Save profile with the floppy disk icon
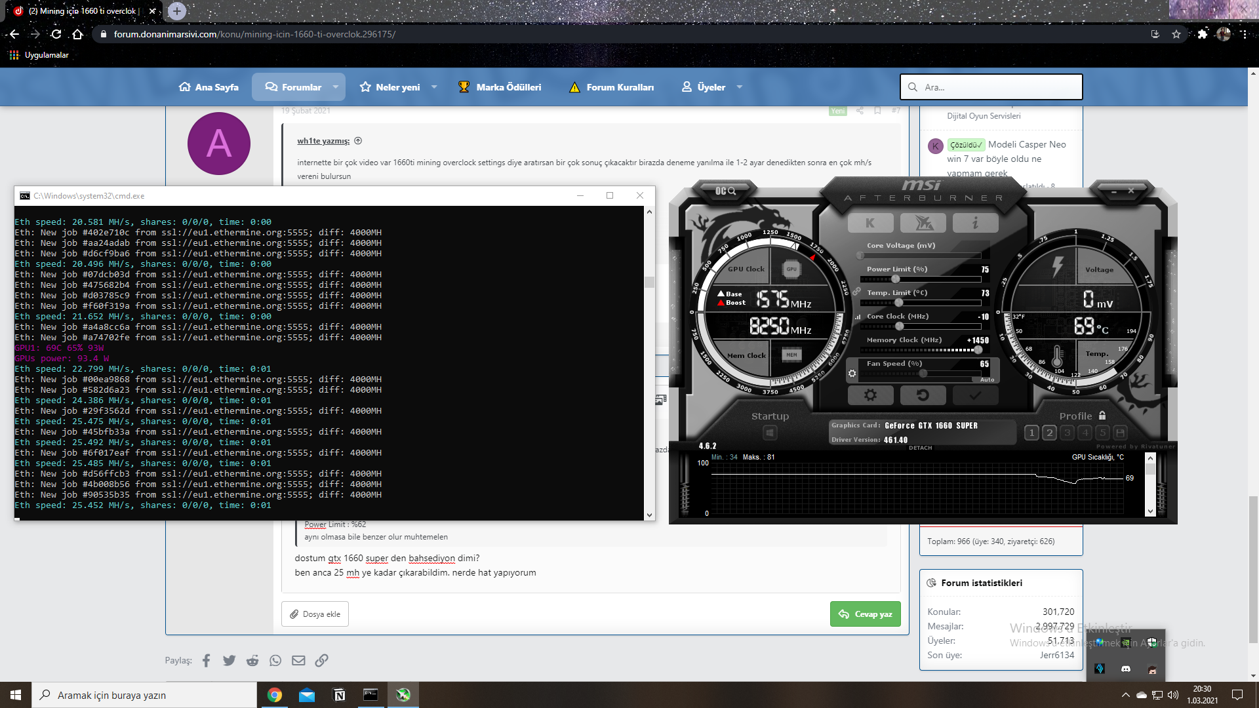Viewport: 1259px width, 708px height. pyautogui.click(x=1121, y=433)
